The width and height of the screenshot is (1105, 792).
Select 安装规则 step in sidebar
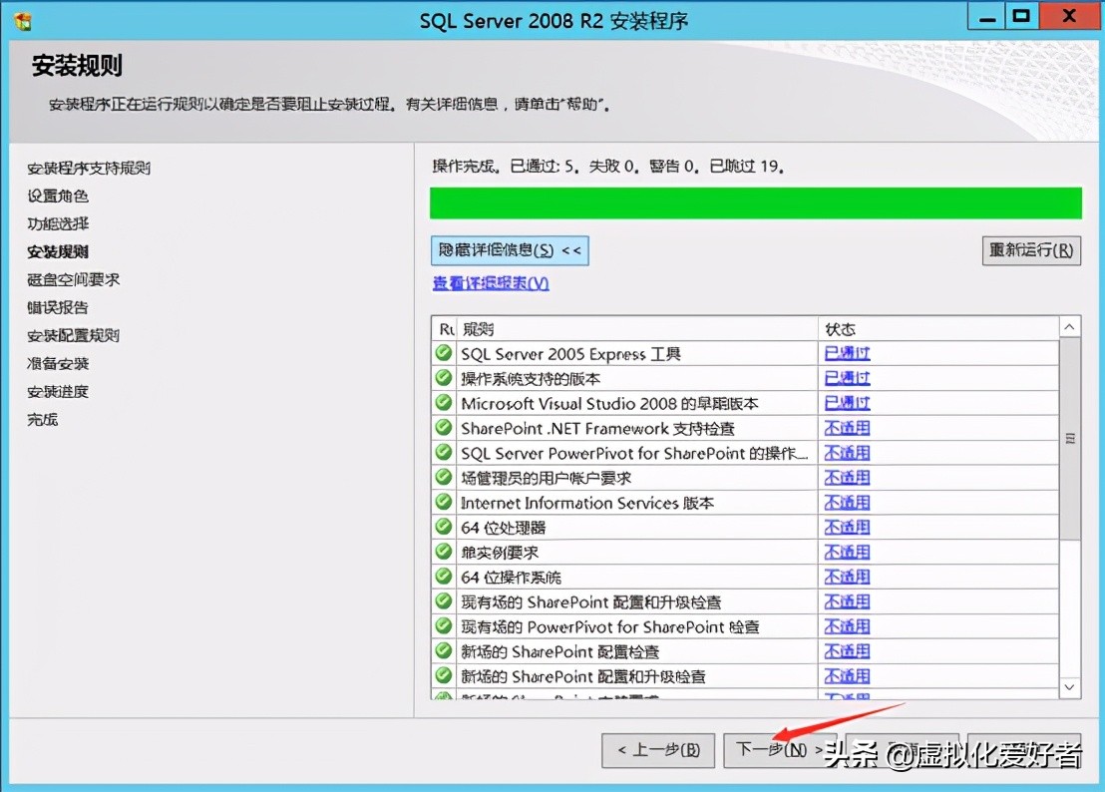pyautogui.click(x=58, y=251)
